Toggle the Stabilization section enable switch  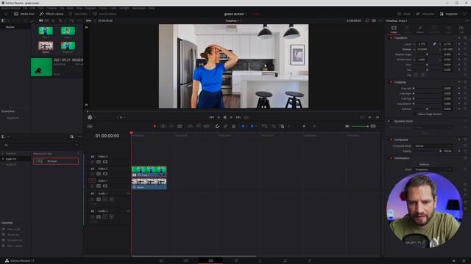[x=391, y=158]
